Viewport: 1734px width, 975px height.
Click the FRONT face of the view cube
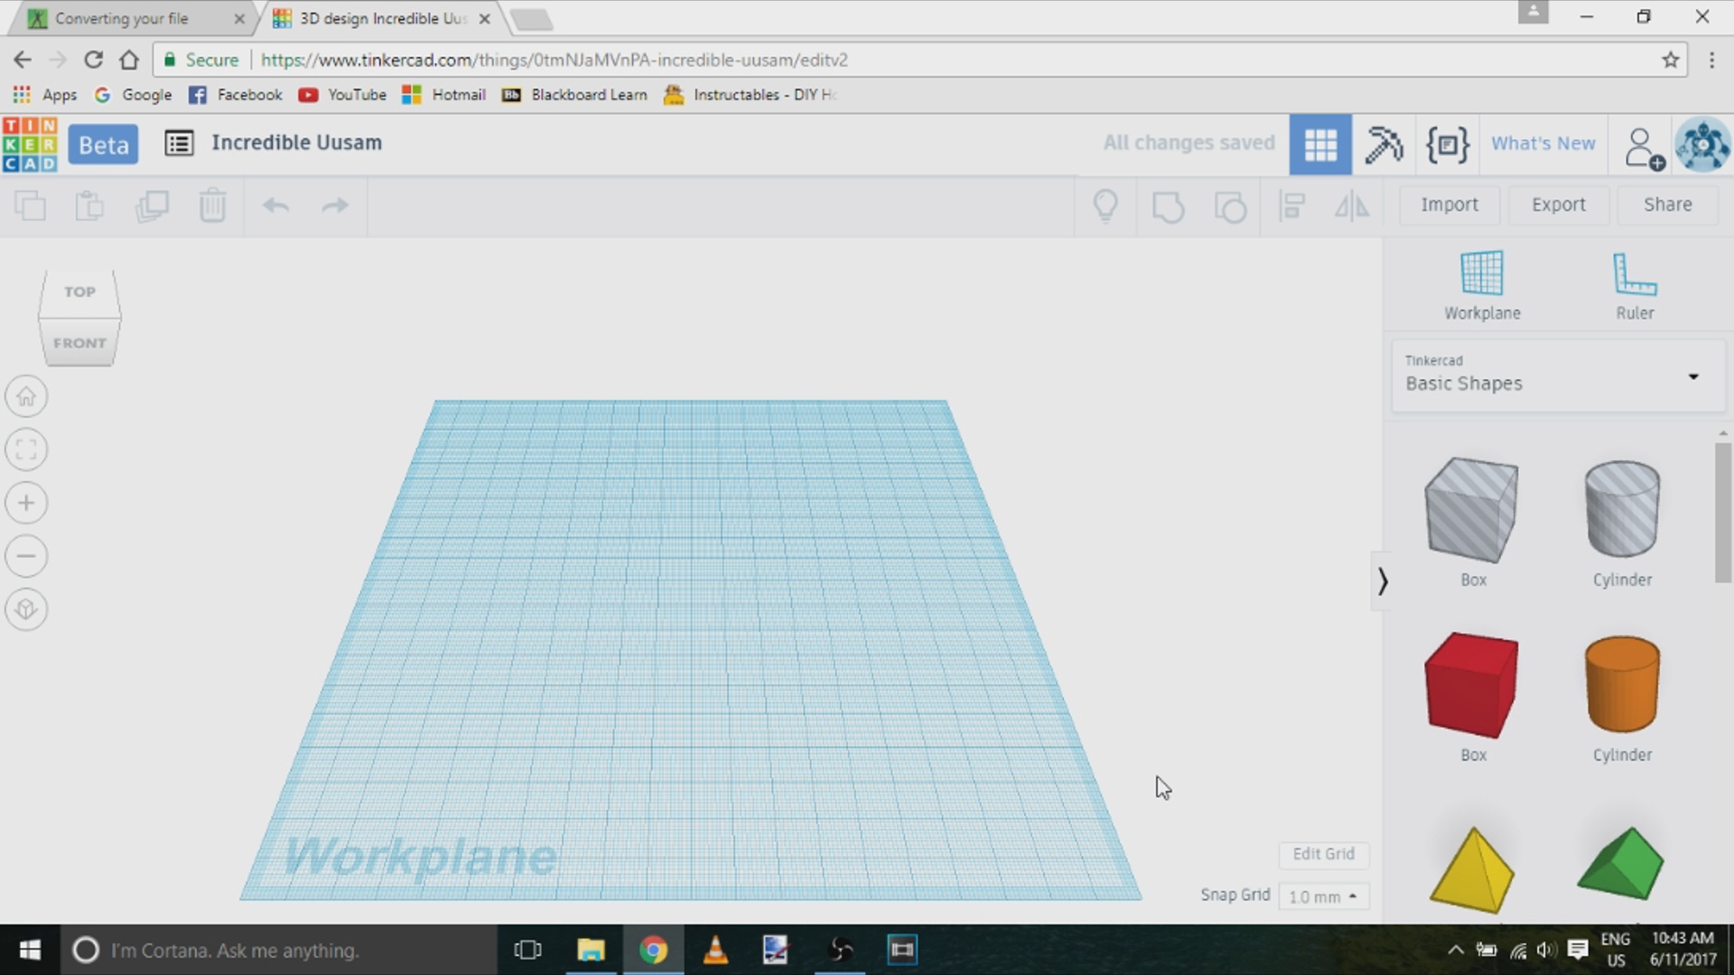(79, 342)
